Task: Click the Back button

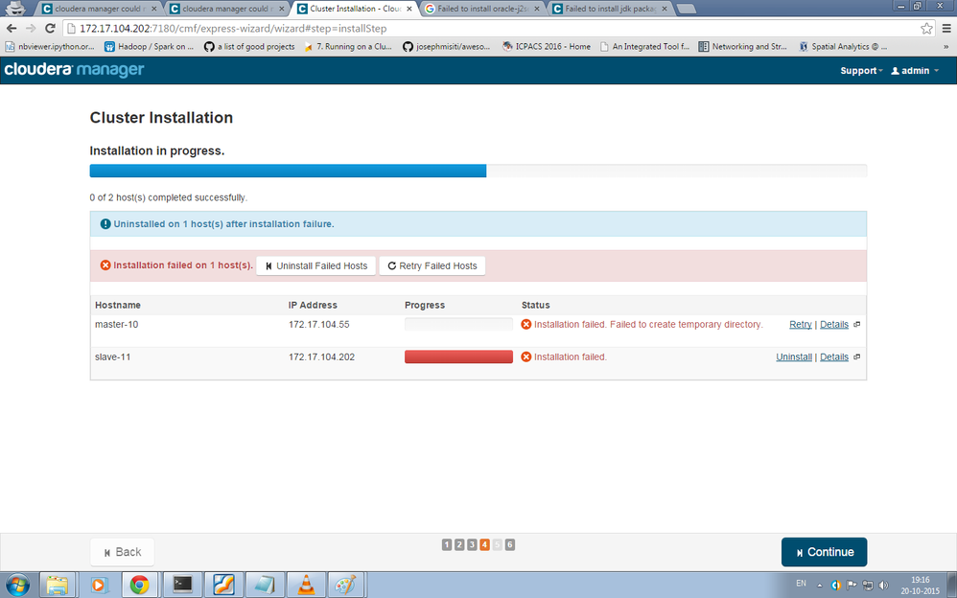Action: click(x=122, y=552)
